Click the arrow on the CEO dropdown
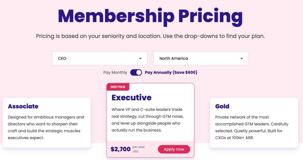 [140, 58]
